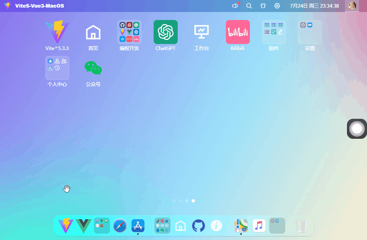This screenshot has width=367, height=240.
Task: Open App Store from the dock
Action: 138,226
